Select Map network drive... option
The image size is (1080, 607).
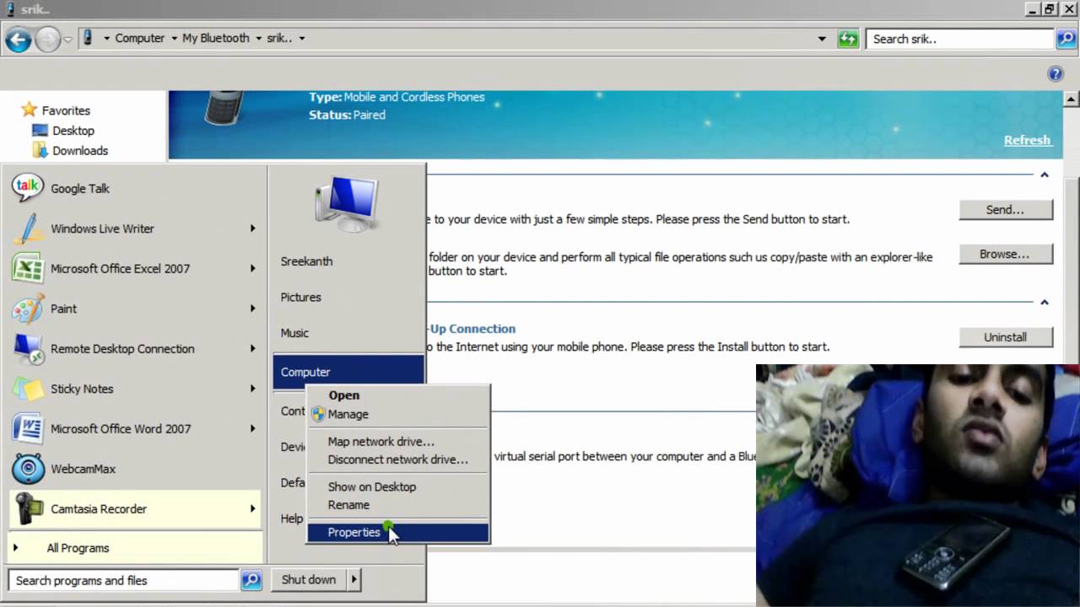pos(397,442)
